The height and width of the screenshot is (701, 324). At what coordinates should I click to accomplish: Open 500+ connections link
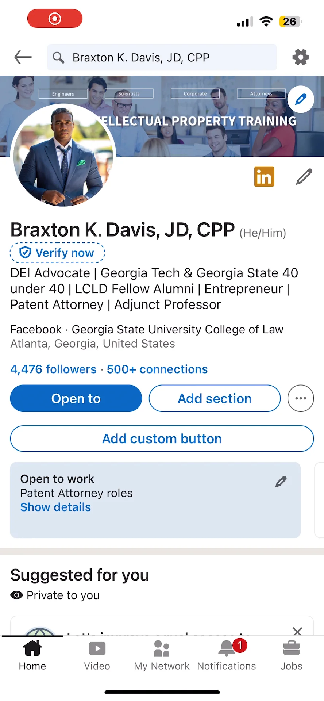(x=157, y=369)
